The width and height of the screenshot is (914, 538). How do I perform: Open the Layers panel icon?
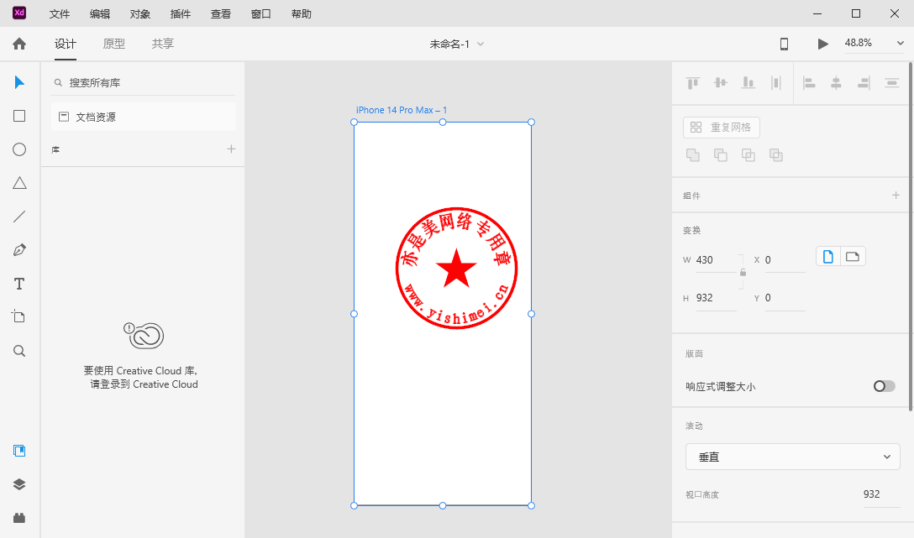tap(19, 484)
